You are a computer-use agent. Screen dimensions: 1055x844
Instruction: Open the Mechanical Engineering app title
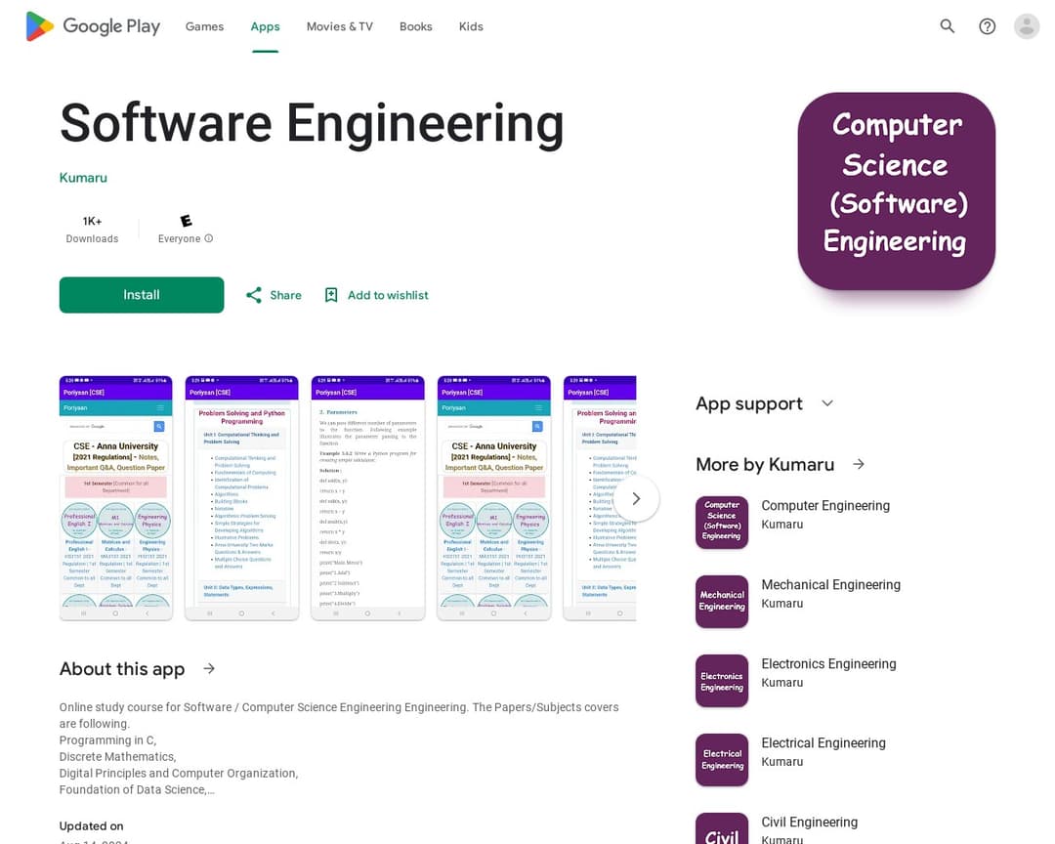(x=831, y=585)
